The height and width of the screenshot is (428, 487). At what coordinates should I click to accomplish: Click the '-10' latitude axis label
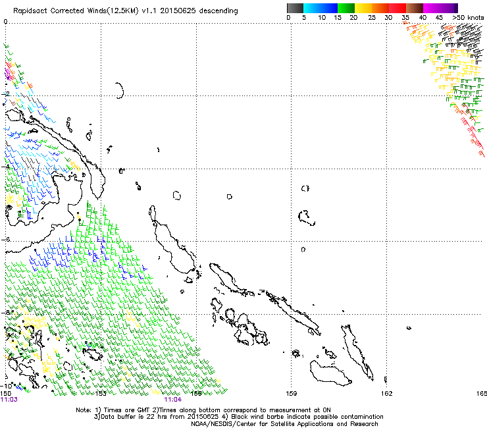coord(6,386)
